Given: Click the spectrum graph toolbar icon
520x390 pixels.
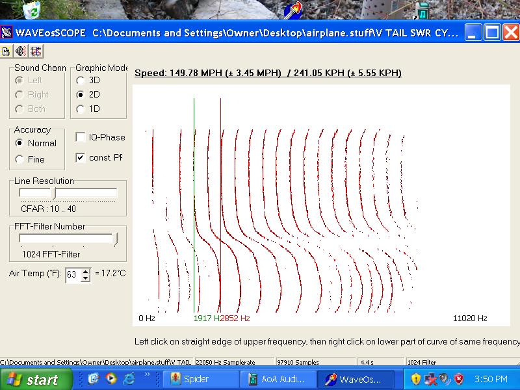Looking at the screenshot, I should tap(36, 51).
